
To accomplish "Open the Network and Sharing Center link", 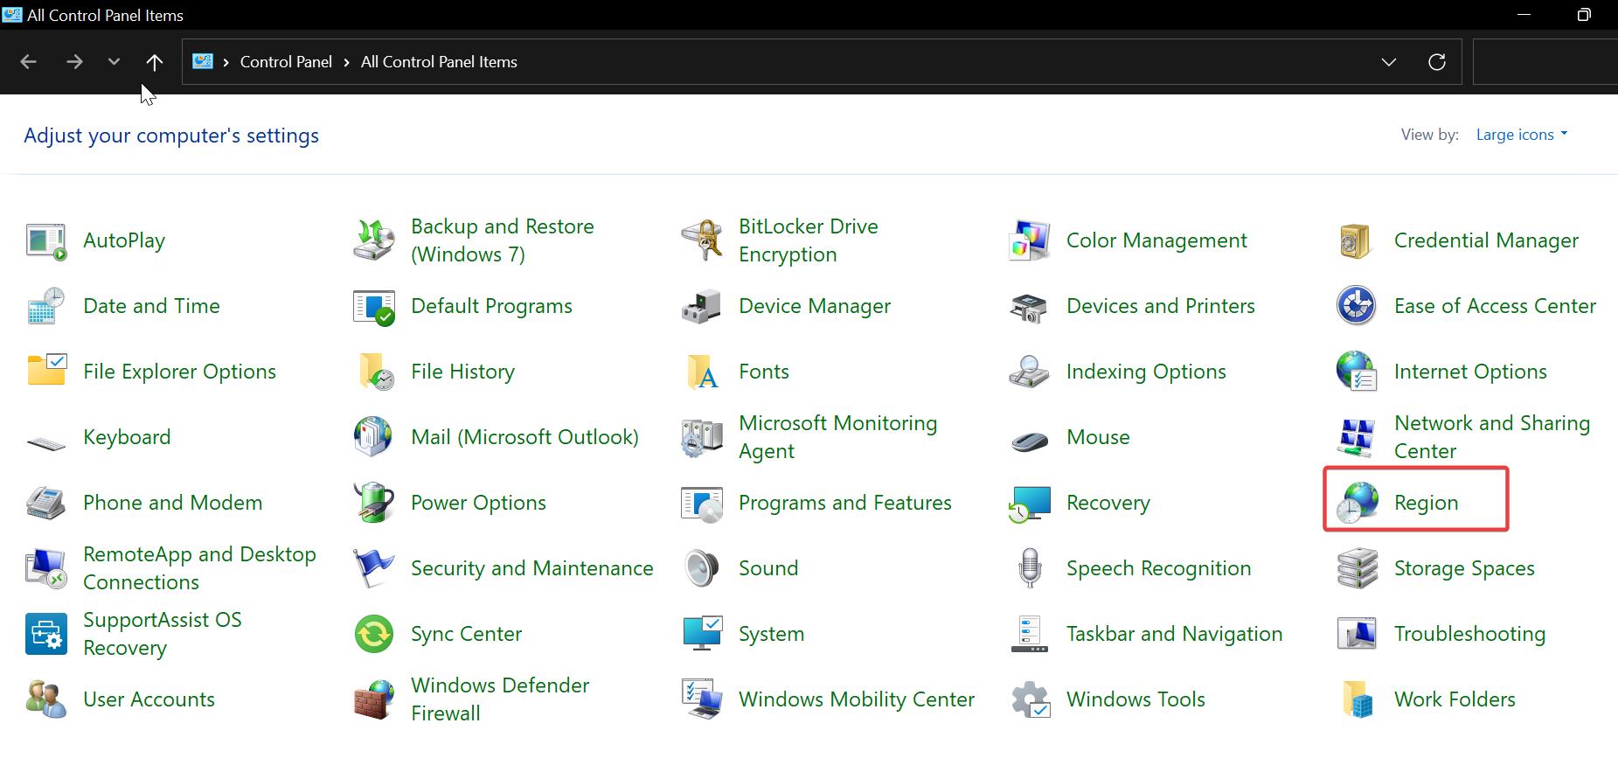I will (x=1492, y=437).
